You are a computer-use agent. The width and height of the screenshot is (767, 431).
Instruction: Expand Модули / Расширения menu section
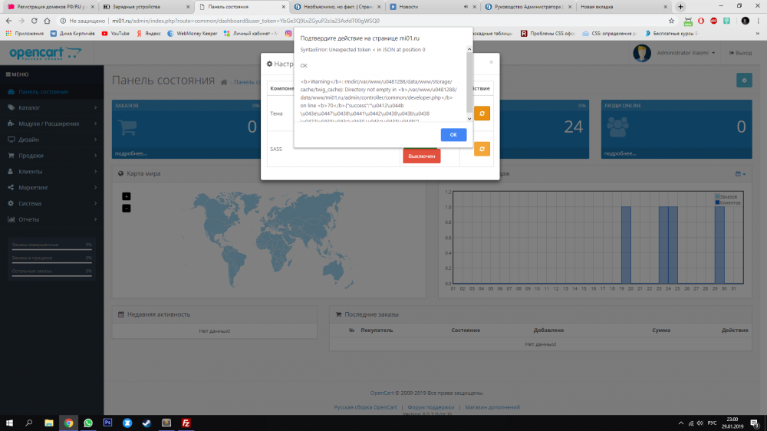[x=52, y=123]
